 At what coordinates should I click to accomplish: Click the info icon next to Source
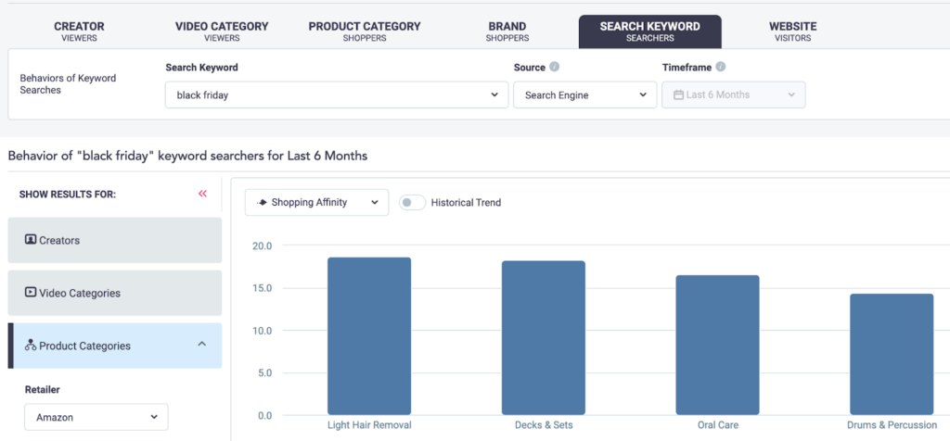[x=555, y=68]
